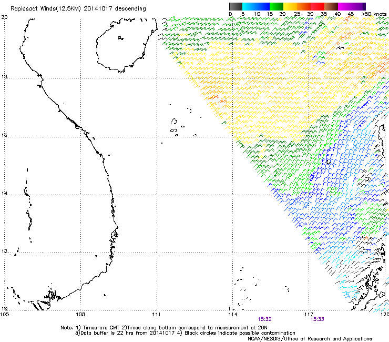Click the dark purple 45-50 knots swatch
389x342 pixels.
pyautogui.click(x=359, y=6)
